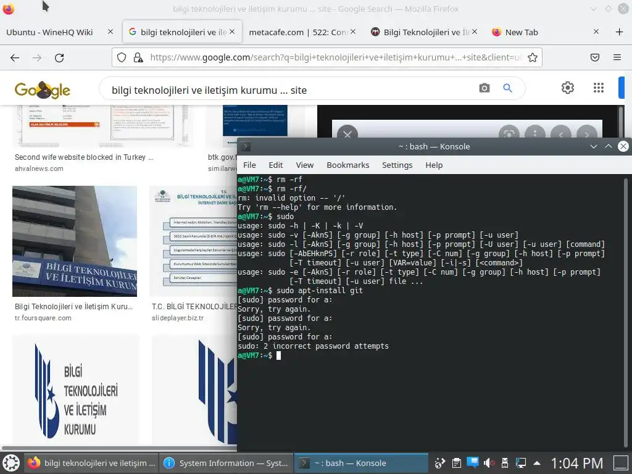Click the bash — Konsole taskbar entry
Image resolution: width=632 pixels, height=474 pixels.
coord(361,463)
